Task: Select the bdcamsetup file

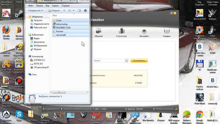Action: [71, 24]
